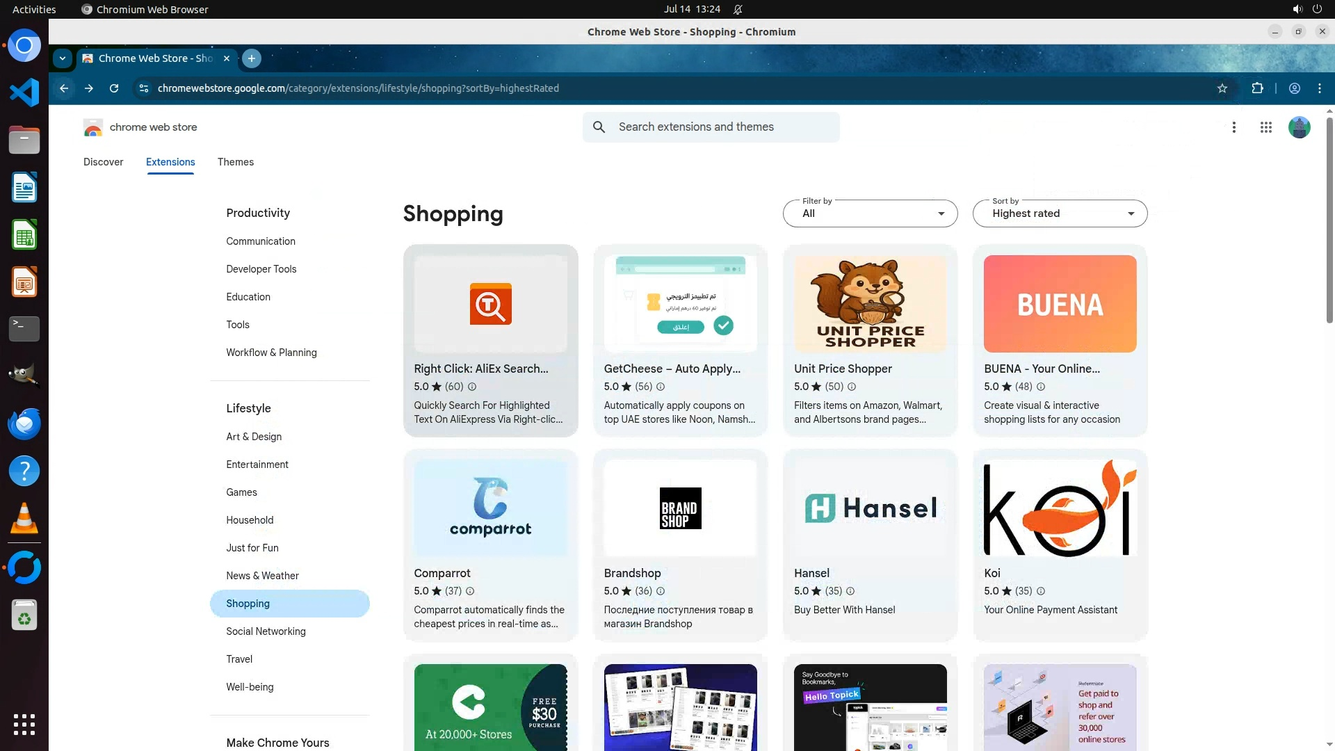
Task: Click the Google account avatar
Action: [1299, 127]
